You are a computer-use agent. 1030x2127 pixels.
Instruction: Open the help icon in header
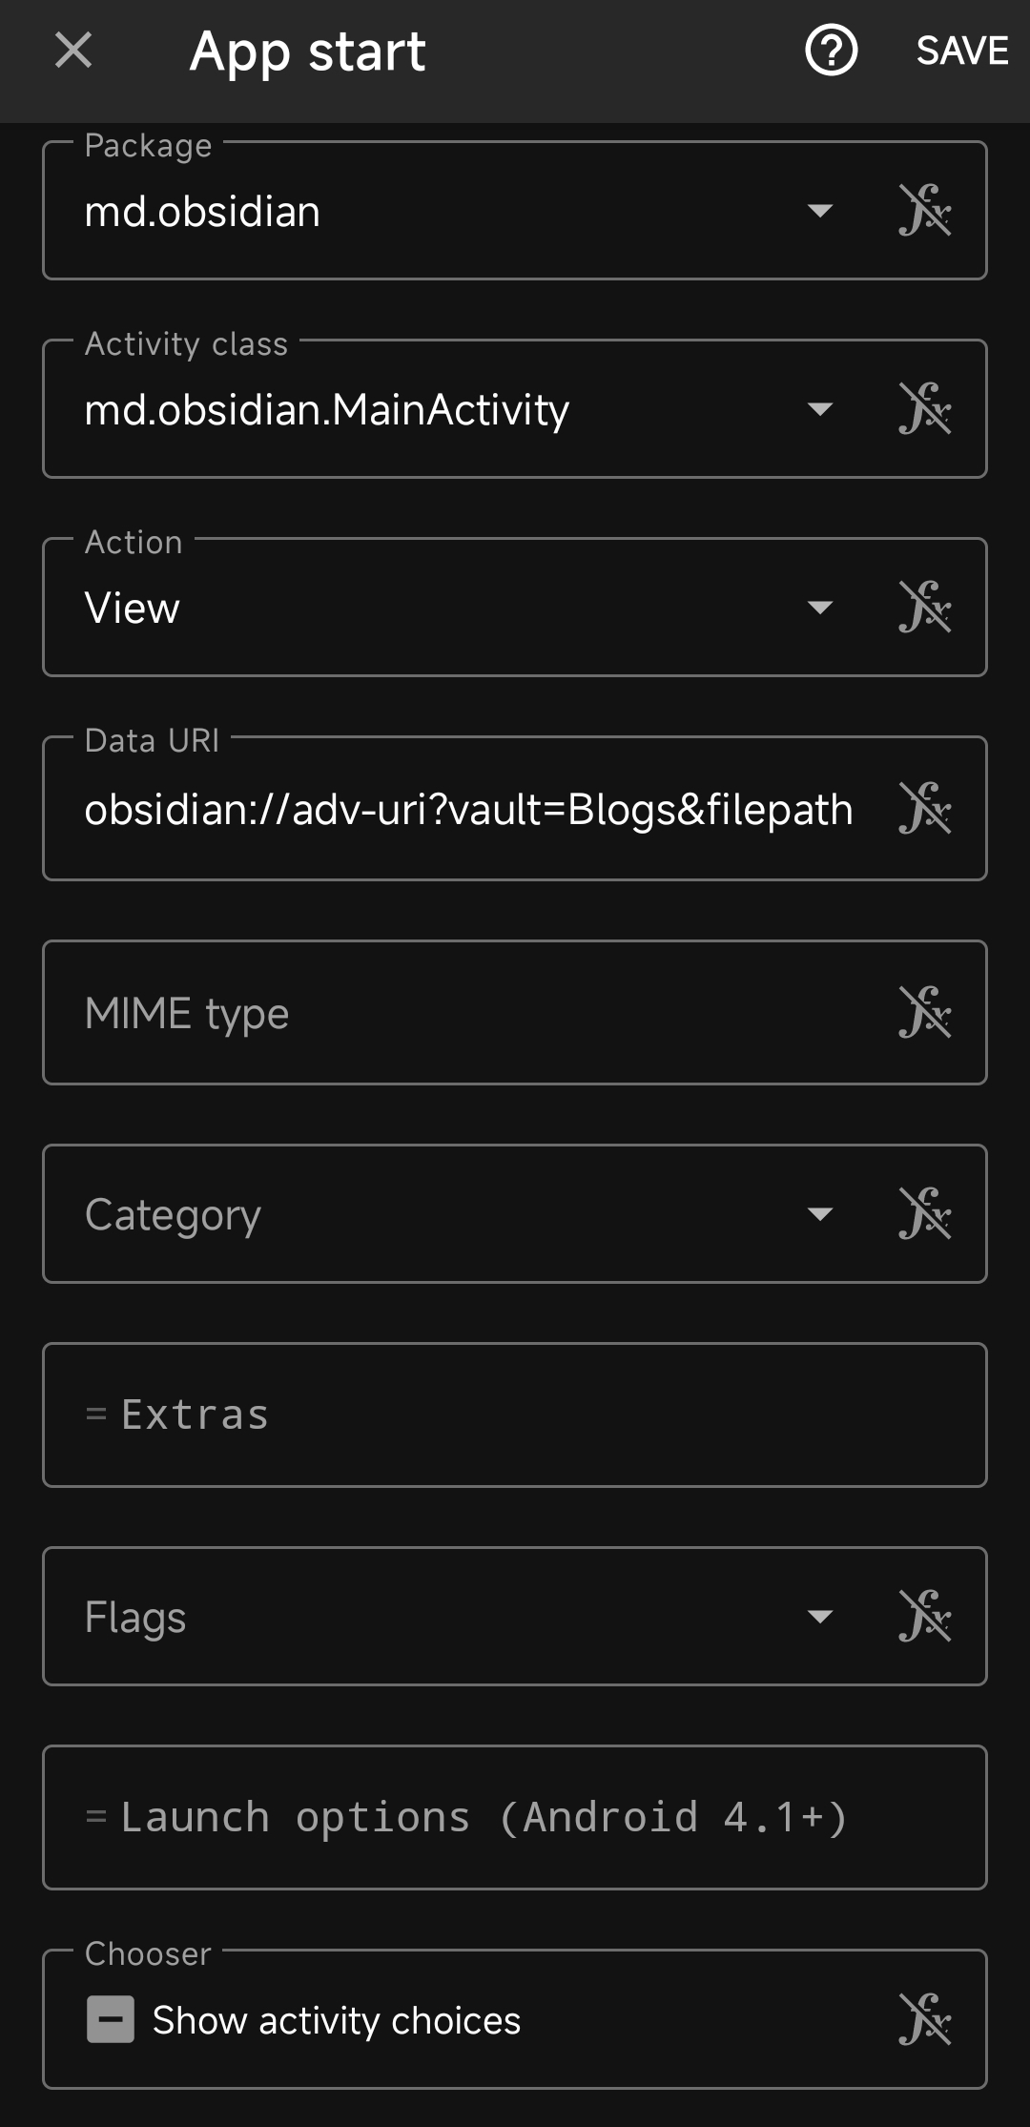pos(831,51)
